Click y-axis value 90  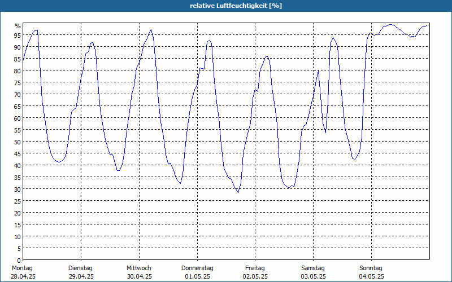click(18, 47)
